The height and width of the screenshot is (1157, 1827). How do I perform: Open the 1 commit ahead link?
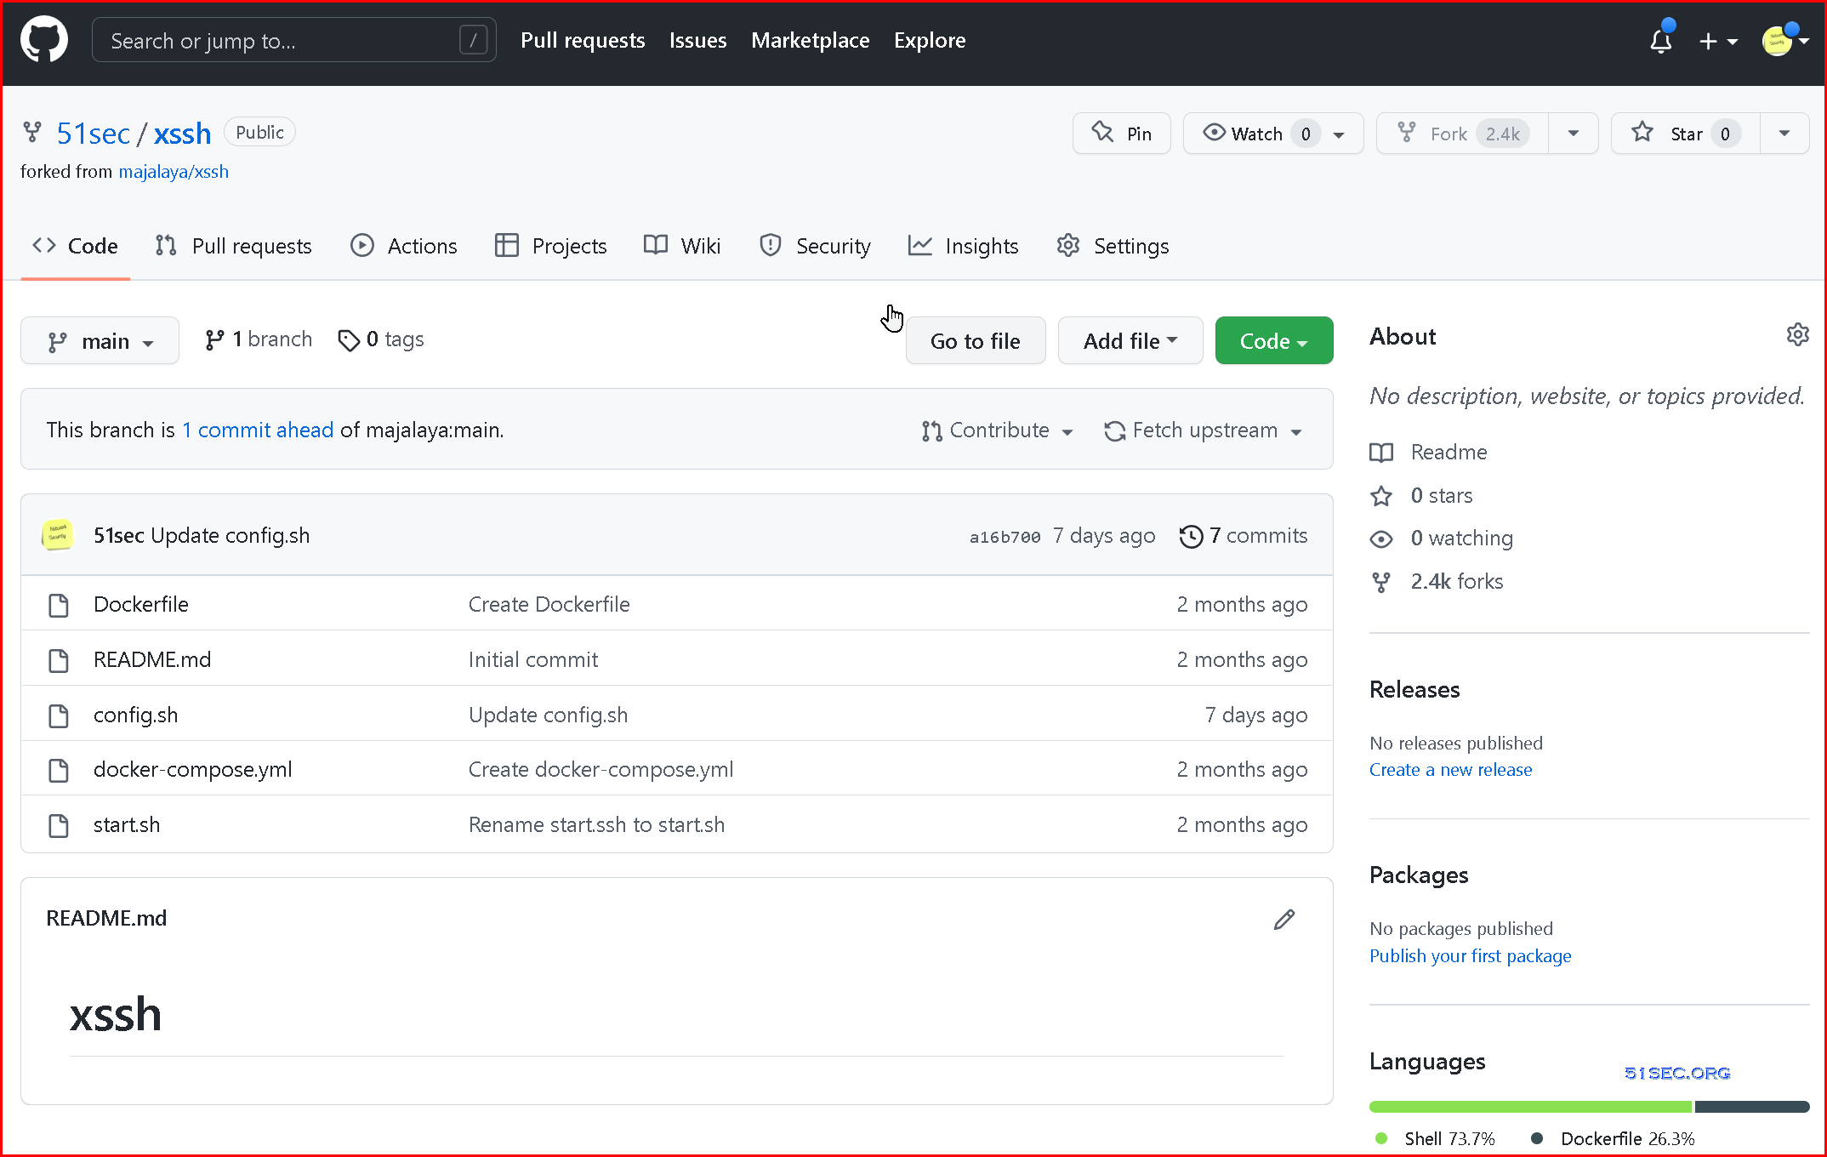[258, 430]
